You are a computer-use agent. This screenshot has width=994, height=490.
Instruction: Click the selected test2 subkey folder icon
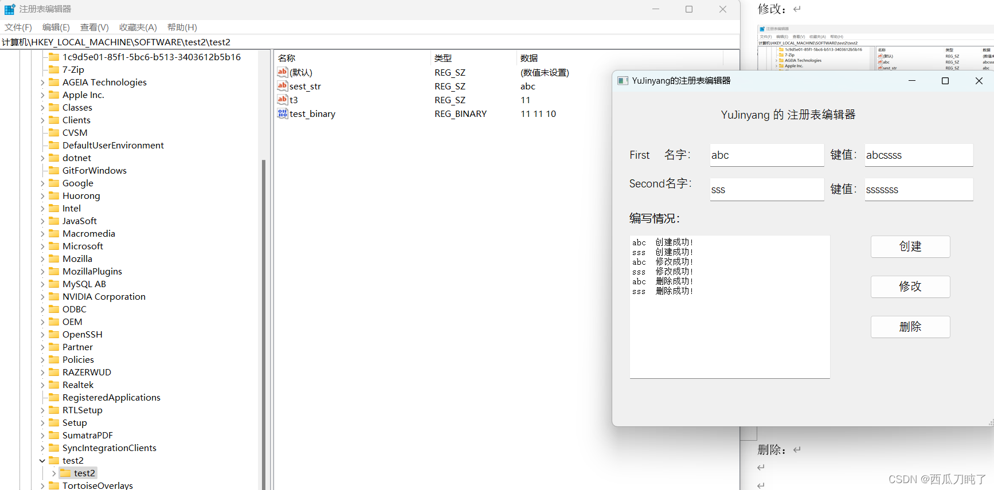(x=65, y=473)
